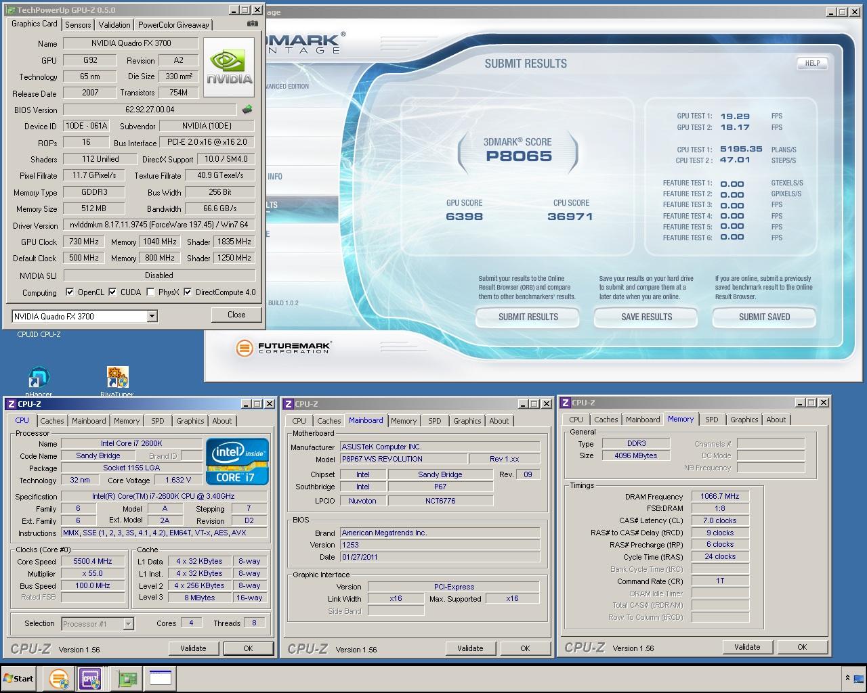Click the BIOS date 01/27/2011 field

click(440, 557)
